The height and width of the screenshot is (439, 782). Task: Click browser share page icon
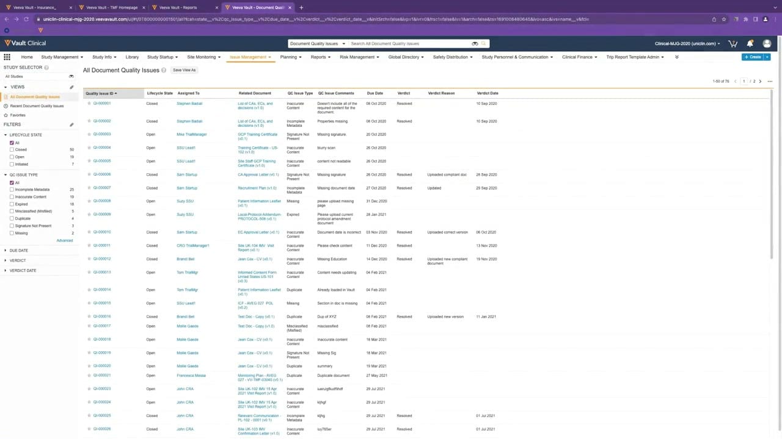click(714, 19)
